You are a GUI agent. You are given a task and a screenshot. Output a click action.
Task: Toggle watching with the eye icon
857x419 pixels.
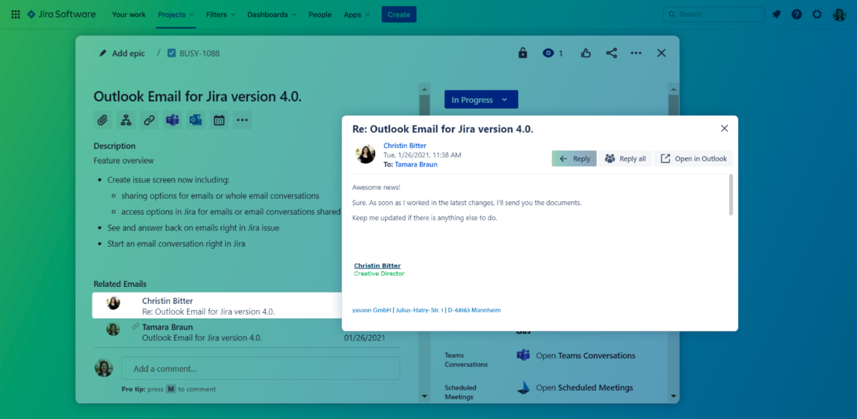[548, 53]
